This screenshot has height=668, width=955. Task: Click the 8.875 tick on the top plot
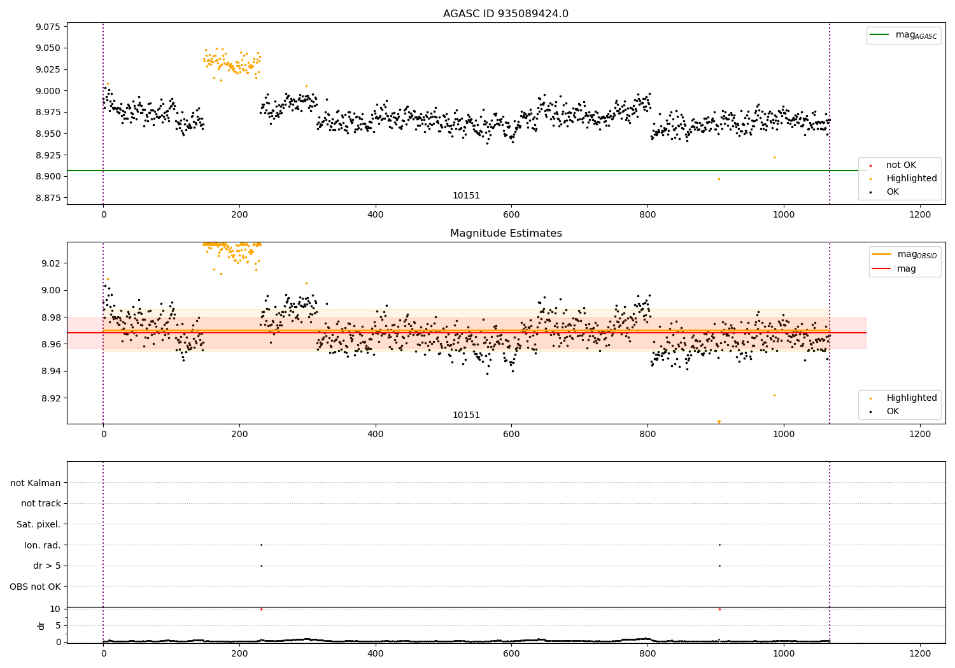click(48, 198)
